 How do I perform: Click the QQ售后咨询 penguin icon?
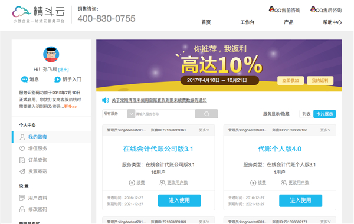point(313,9)
